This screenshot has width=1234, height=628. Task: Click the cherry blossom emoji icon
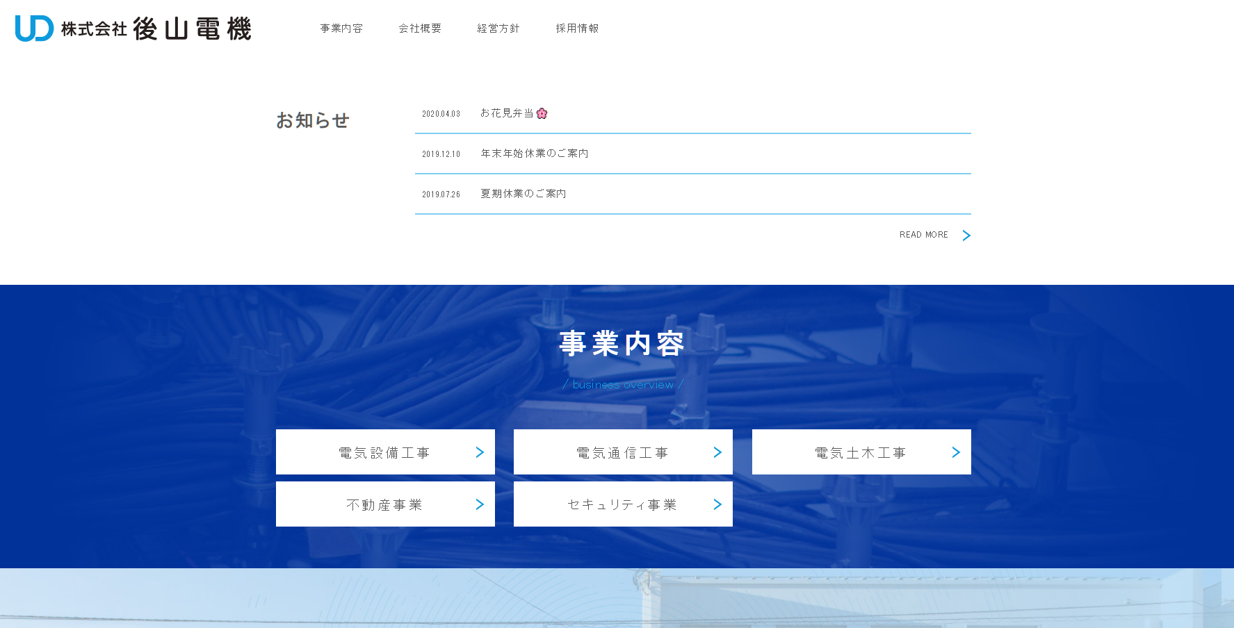542,113
